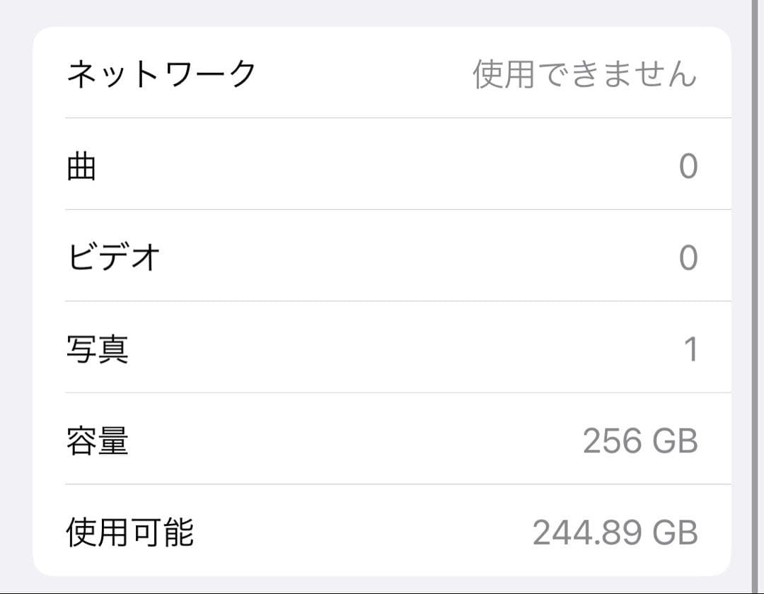Image resolution: width=764 pixels, height=594 pixels.
Task: Tap the divider below the network row
Action: tap(396, 119)
